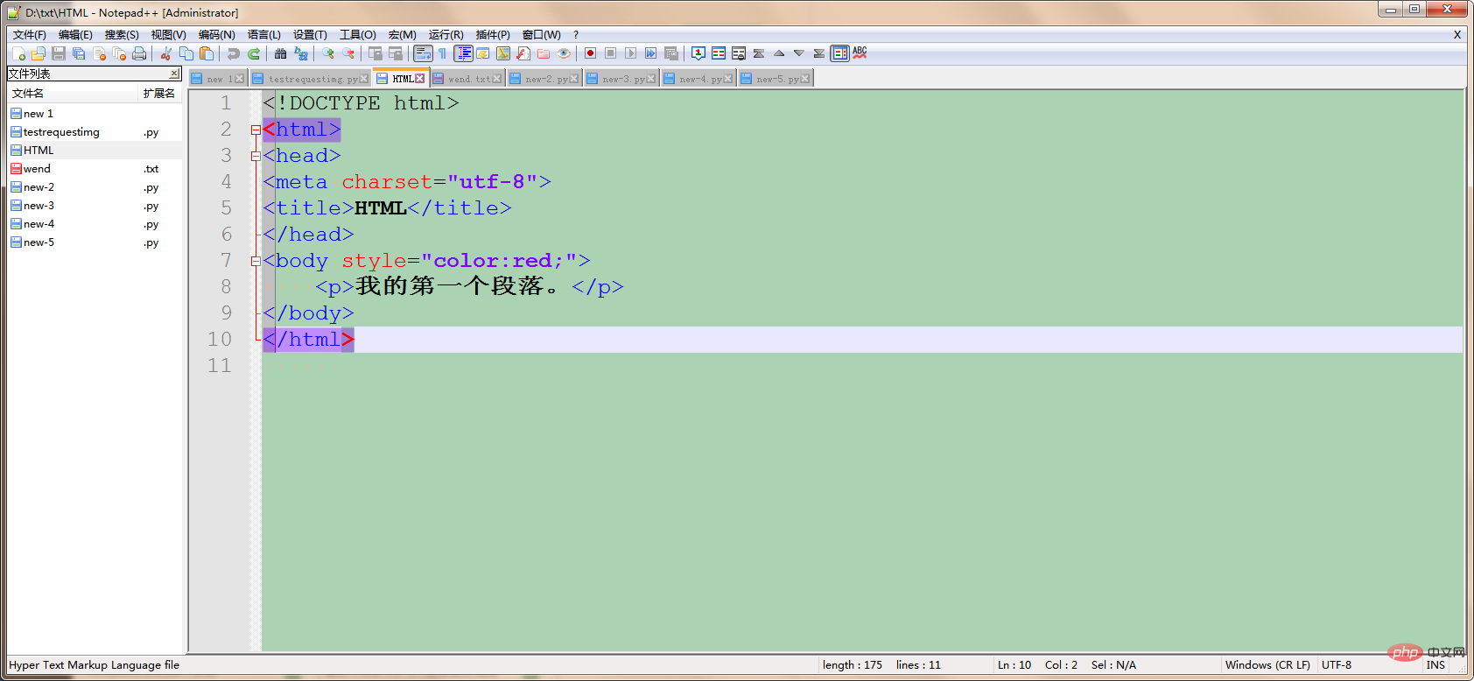Toggle synchronized vertical scrolling
Image resolution: width=1474 pixels, height=681 pixels.
(375, 53)
